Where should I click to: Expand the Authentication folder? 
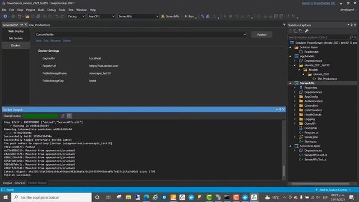(x=295, y=101)
